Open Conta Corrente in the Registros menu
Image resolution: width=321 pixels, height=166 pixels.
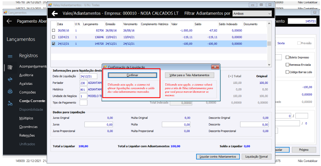pyautogui.click(x=32, y=101)
